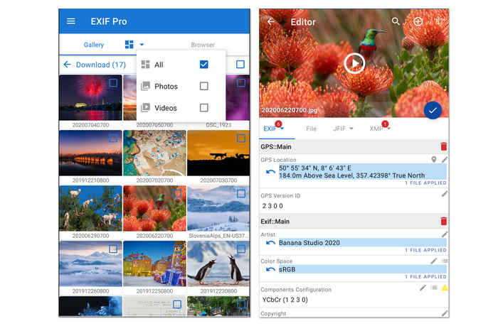
Task: Switch to the File tab
Action: coord(312,129)
